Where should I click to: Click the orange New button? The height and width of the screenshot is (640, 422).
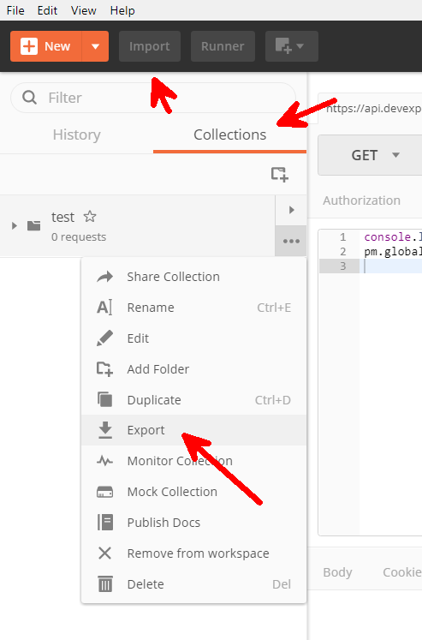click(46, 46)
